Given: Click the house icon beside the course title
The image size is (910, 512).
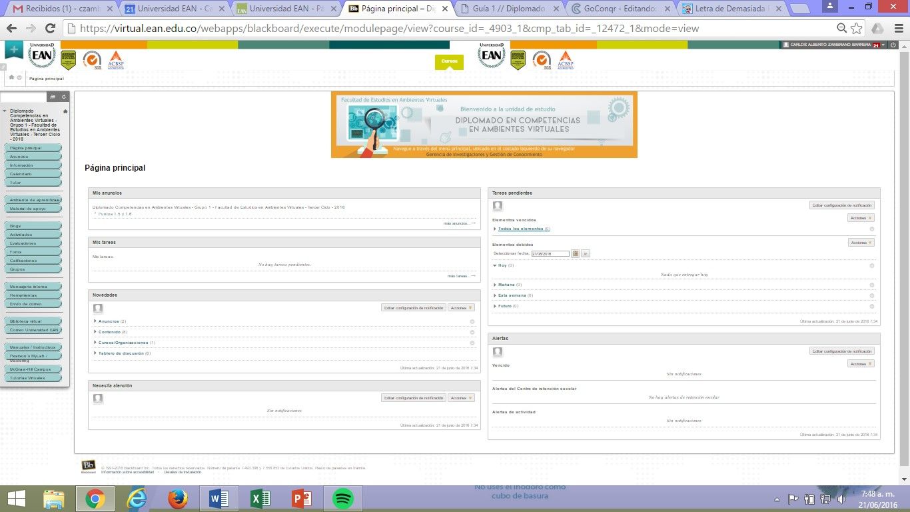Looking at the screenshot, I should coord(65,111).
